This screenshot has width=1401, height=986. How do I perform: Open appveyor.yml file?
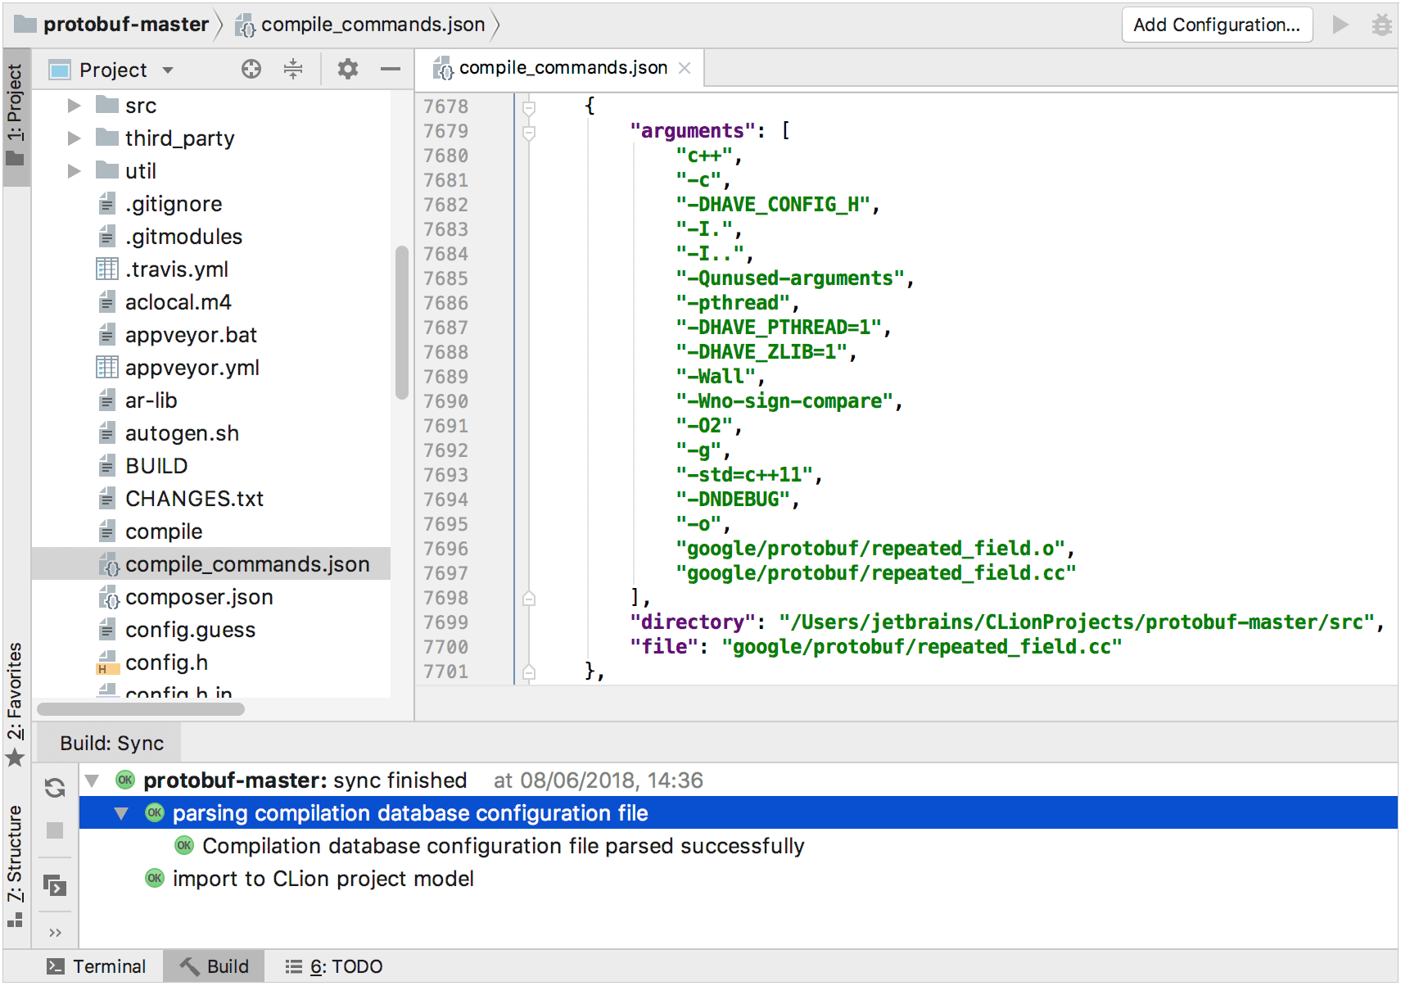[x=192, y=368]
